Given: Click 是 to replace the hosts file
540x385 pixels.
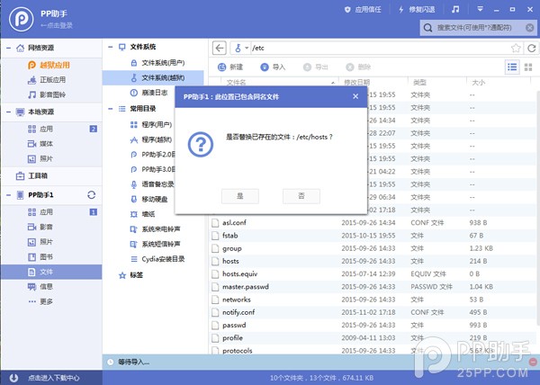Looking at the screenshot, I should [238, 195].
